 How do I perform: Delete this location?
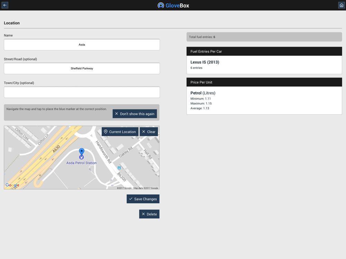tap(149, 214)
